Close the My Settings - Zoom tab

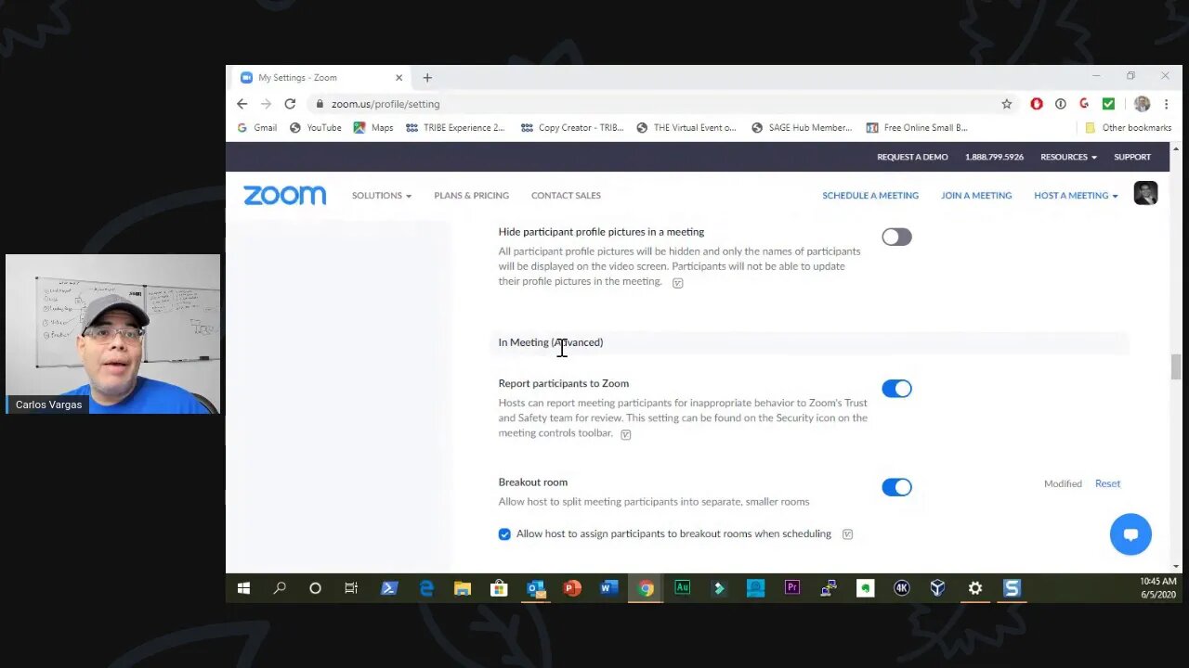(x=399, y=78)
